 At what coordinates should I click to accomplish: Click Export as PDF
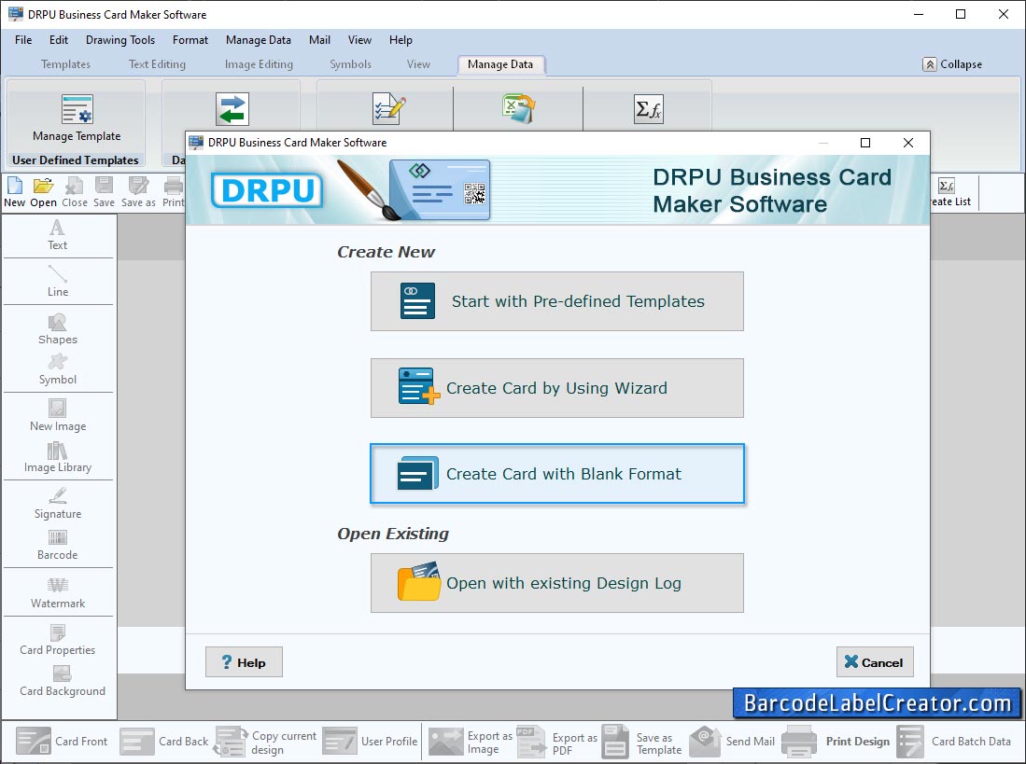click(556, 743)
